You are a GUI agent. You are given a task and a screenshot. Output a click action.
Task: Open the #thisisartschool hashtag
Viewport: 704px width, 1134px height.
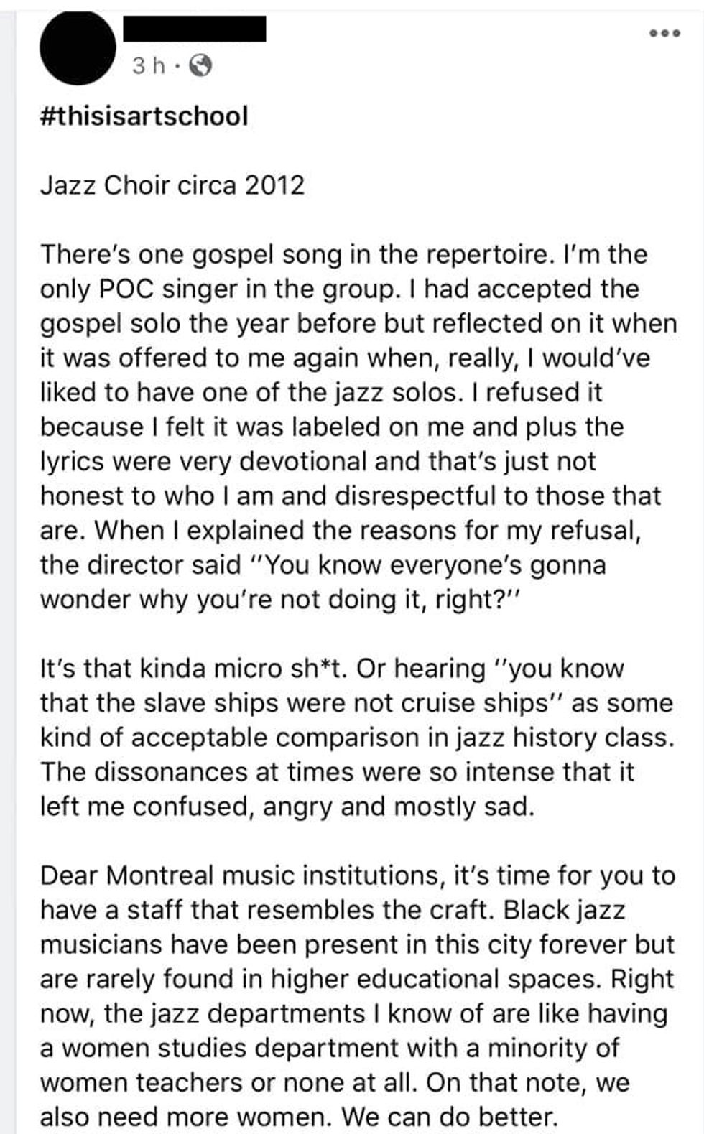point(144,116)
